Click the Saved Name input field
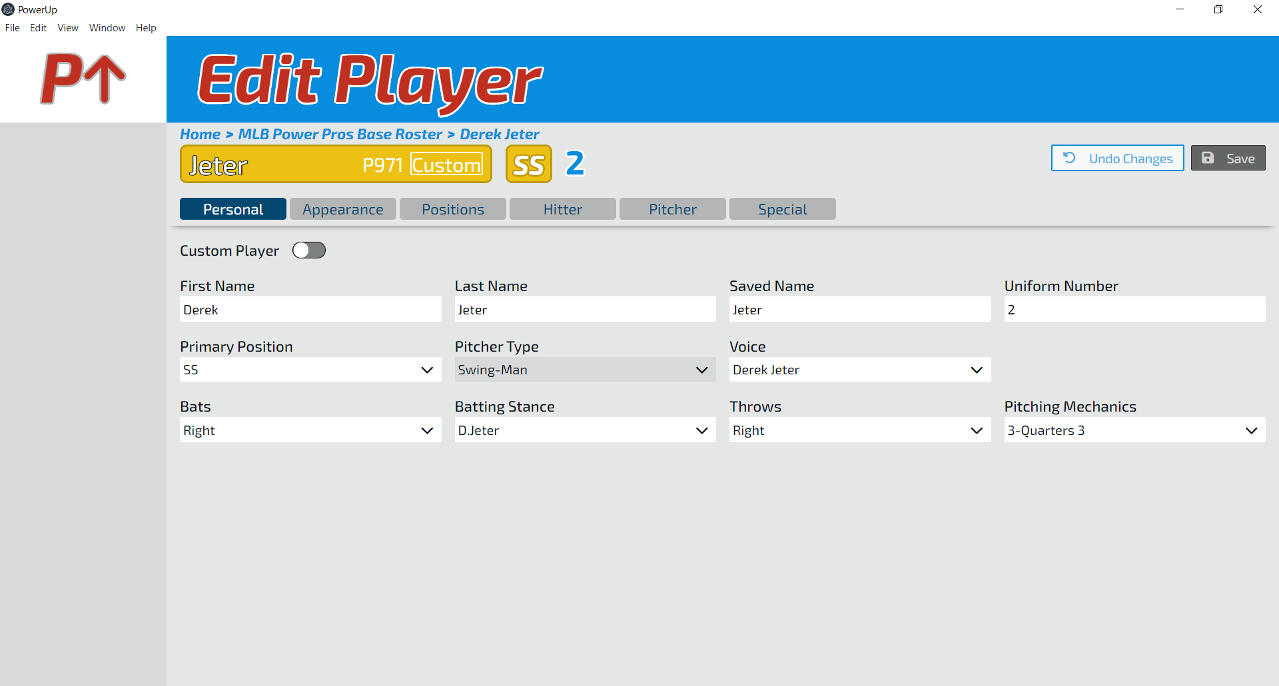This screenshot has width=1279, height=686. [x=860, y=310]
